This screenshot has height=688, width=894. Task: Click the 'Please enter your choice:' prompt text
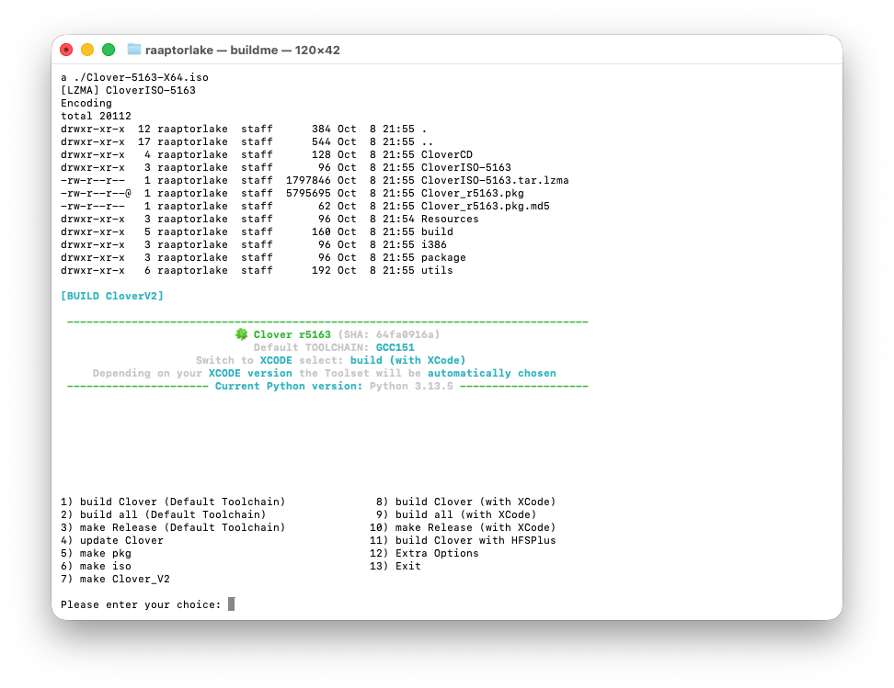click(141, 604)
